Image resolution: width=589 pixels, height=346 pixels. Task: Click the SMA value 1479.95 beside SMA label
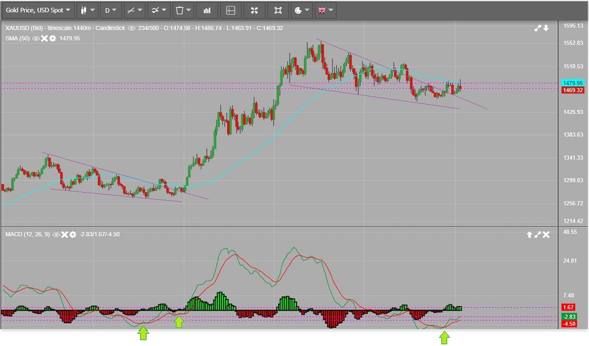(x=69, y=38)
